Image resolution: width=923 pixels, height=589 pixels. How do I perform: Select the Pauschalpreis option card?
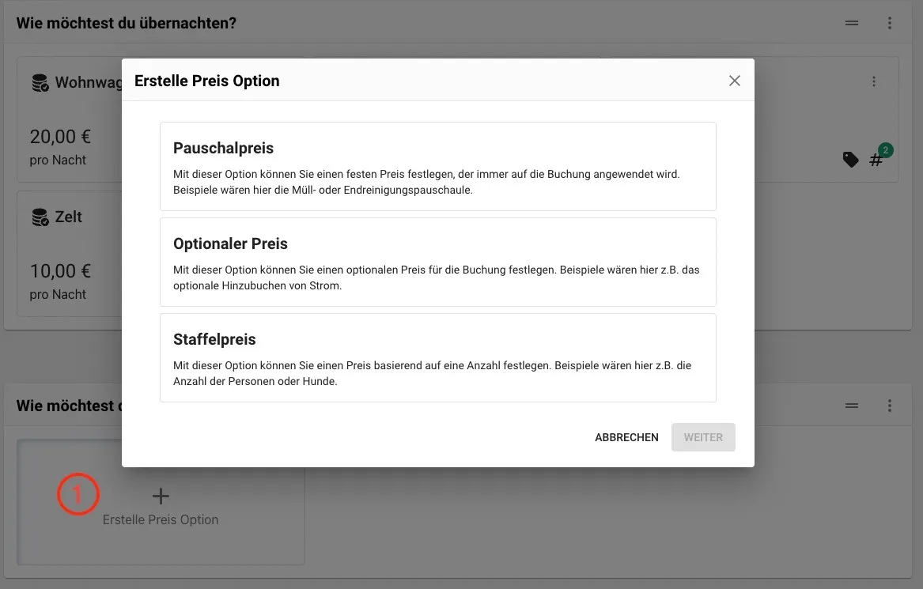(438, 167)
